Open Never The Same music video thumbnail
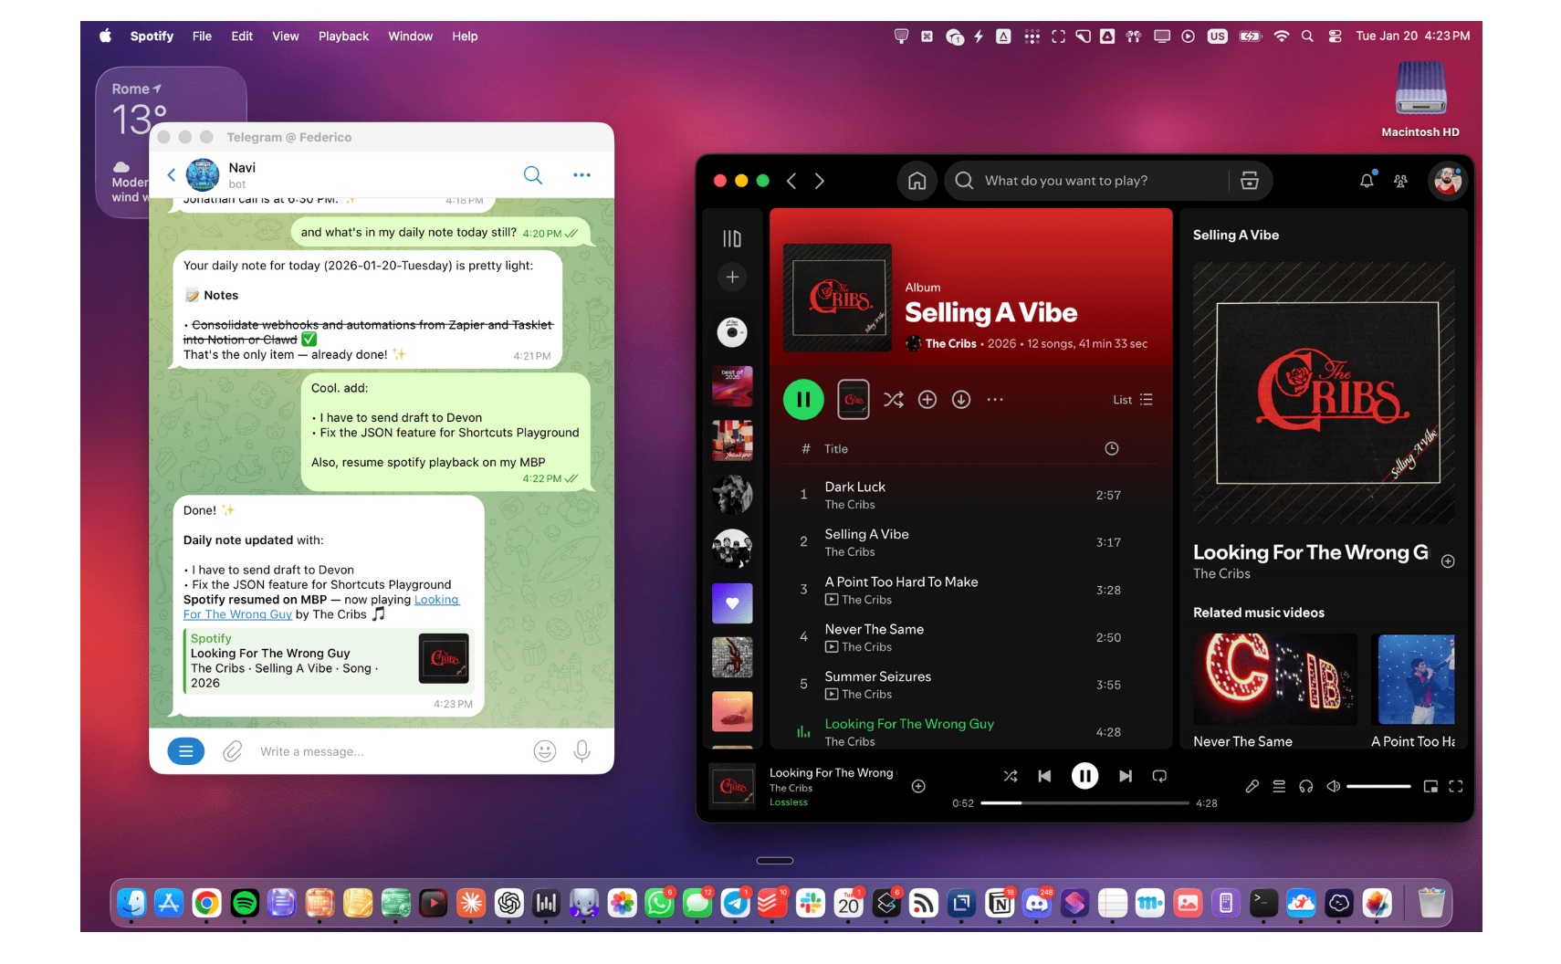Viewport: 1561px width, 964px height. point(1275,679)
